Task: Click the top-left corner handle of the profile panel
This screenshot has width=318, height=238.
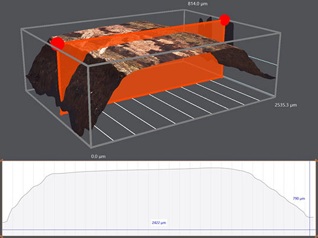Action: [1, 160]
